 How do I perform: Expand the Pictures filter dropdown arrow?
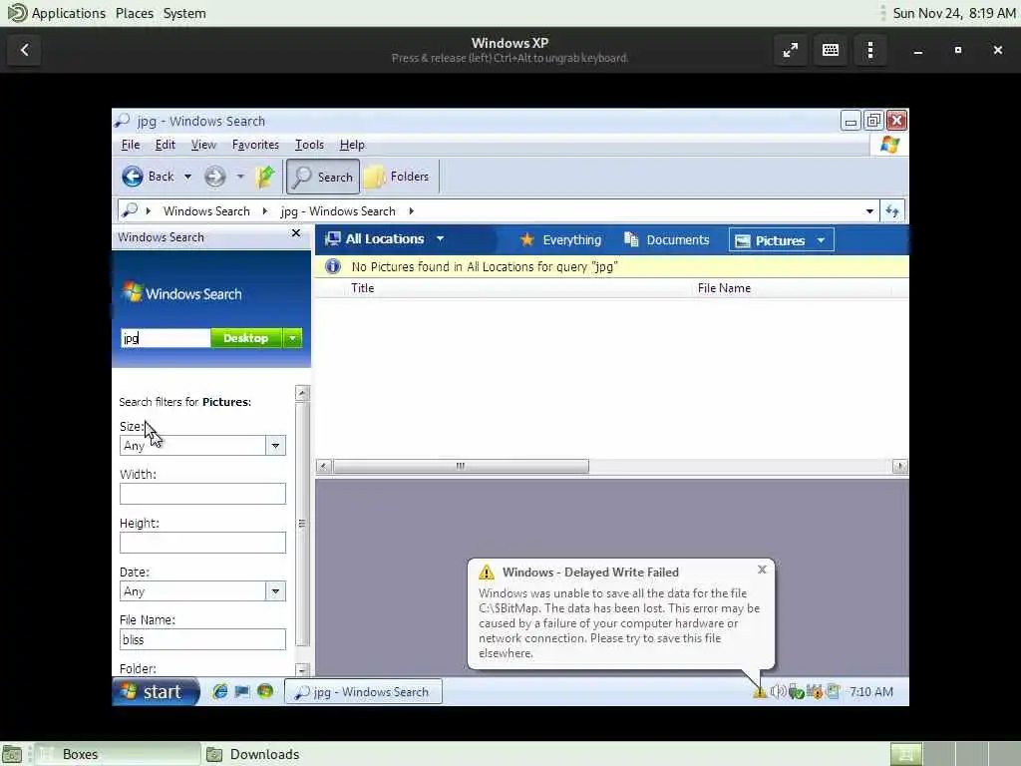point(822,241)
